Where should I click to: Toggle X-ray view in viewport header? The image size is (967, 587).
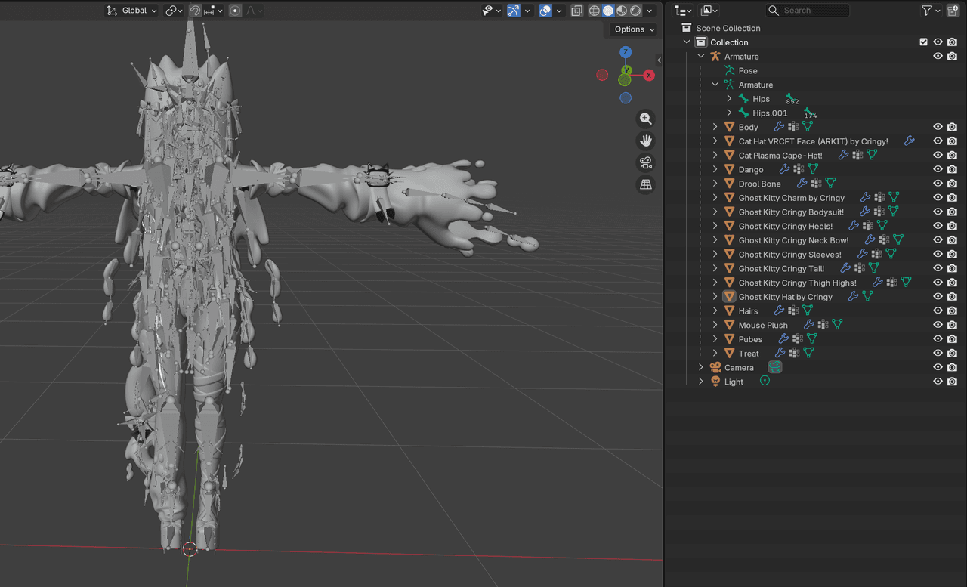coord(577,11)
